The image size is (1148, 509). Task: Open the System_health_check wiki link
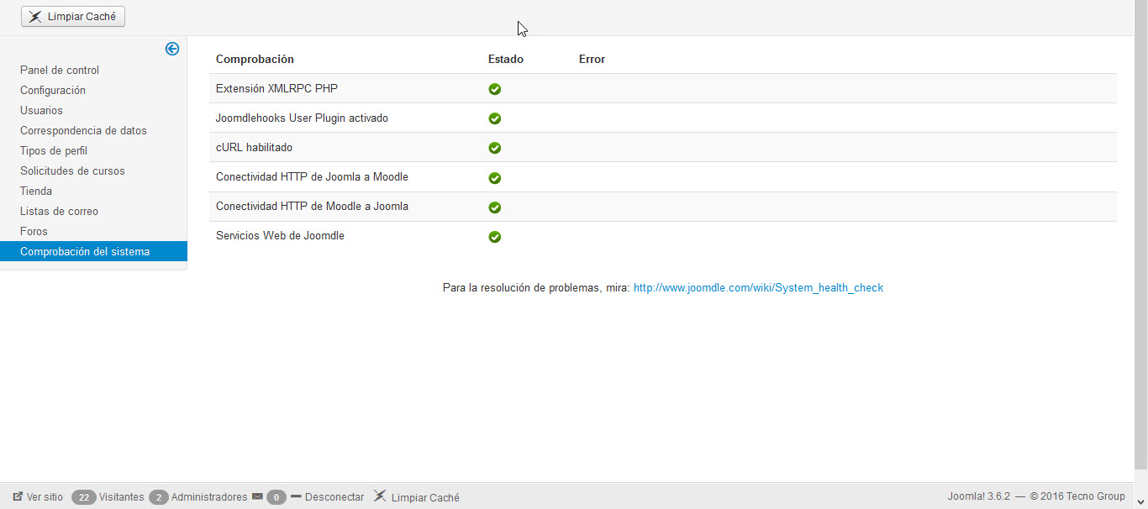[758, 288]
